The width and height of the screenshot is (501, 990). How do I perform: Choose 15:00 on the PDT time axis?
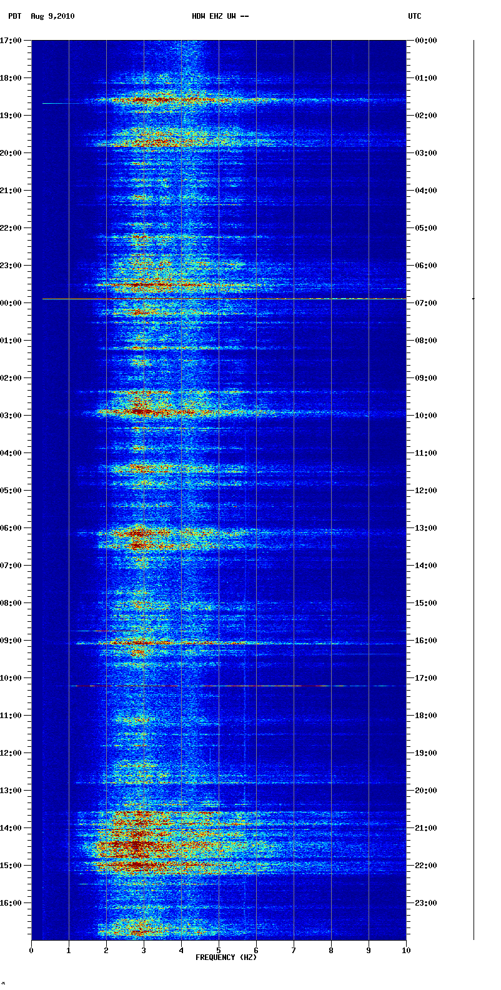[11, 866]
